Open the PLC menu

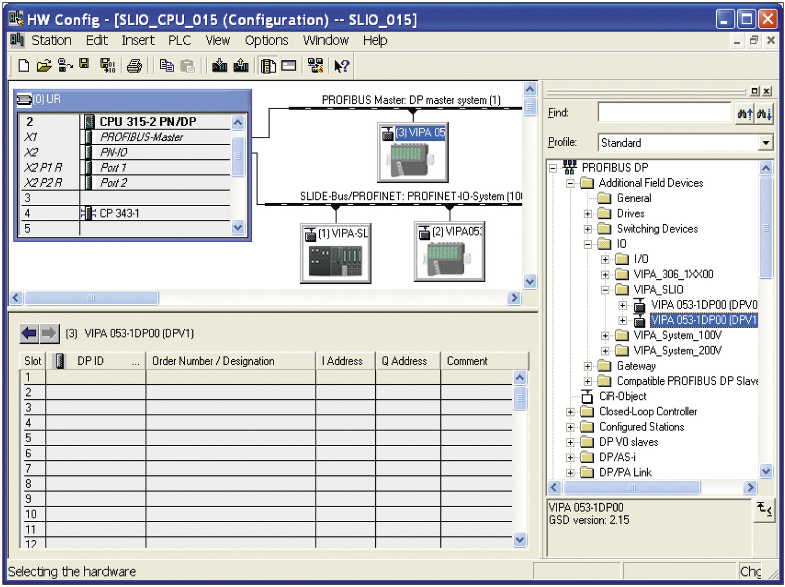click(x=180, y=41)
